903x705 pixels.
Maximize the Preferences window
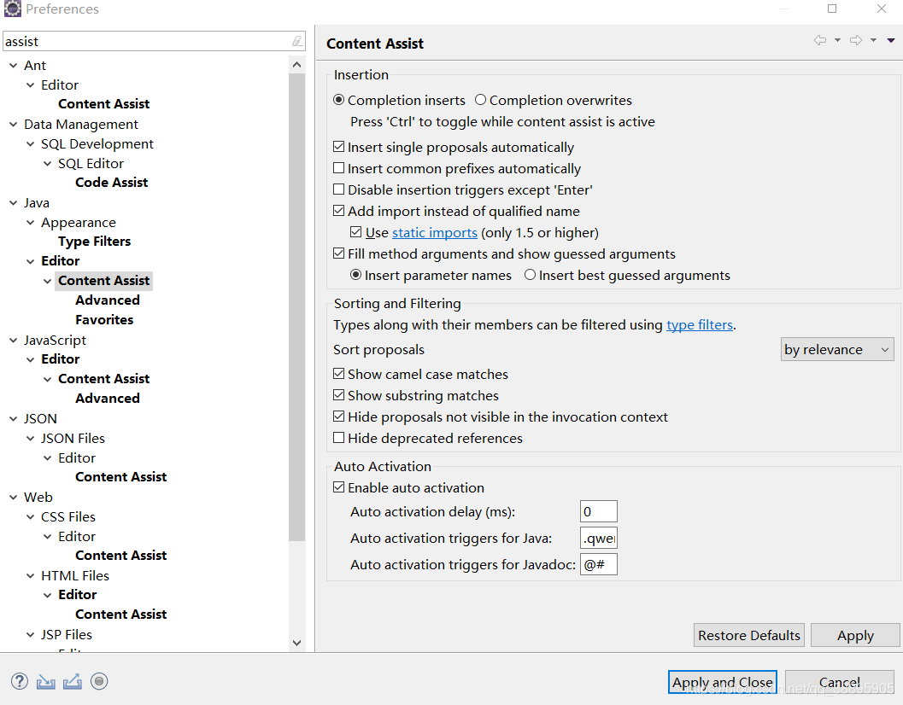[x=832, y=9]
